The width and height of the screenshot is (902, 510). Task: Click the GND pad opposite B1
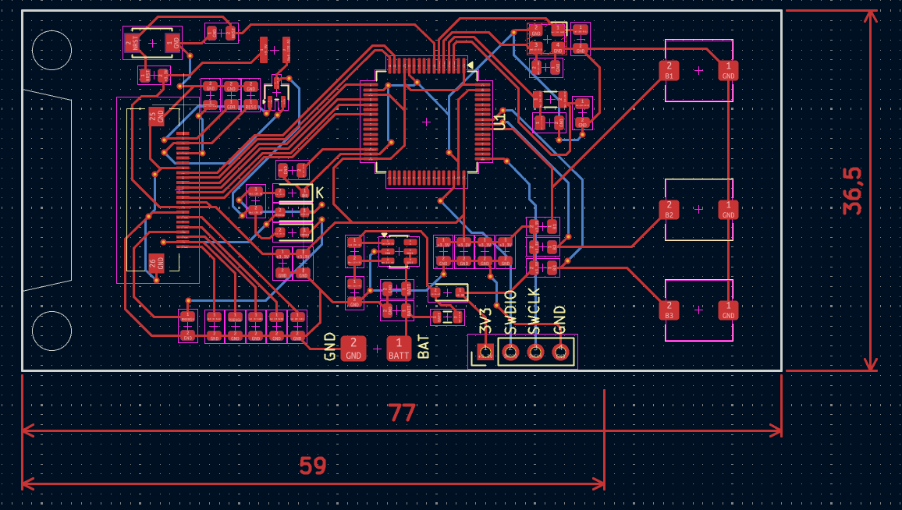click(728, 70)
